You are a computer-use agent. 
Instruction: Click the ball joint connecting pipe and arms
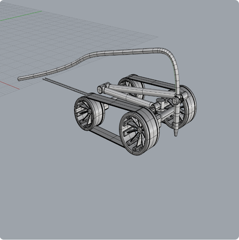coord(176,101)
